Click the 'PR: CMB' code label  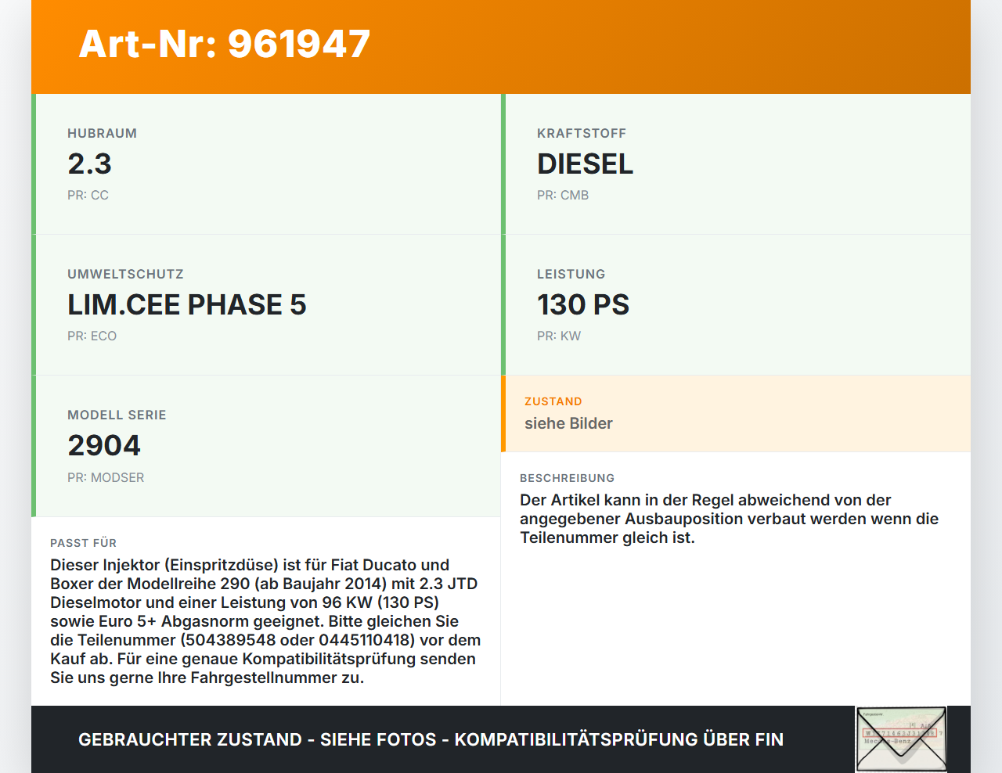[x=562, y=196]
